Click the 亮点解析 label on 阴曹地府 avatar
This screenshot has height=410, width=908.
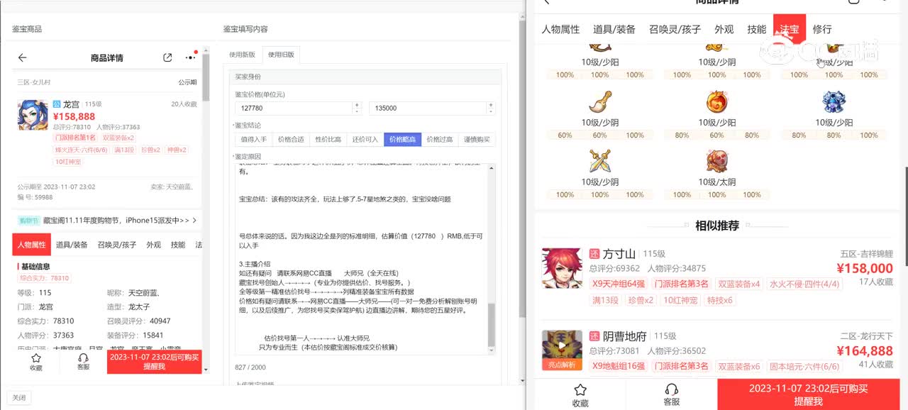coord(562,365)
